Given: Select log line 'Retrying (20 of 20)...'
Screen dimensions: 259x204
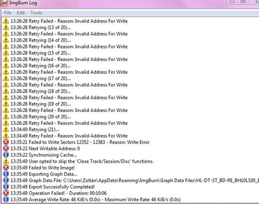Looking at the screenshot, I should click(40, 117).
